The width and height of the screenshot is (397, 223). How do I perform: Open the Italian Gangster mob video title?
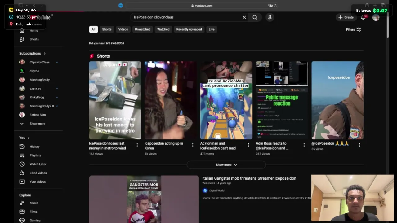[249, 178]
